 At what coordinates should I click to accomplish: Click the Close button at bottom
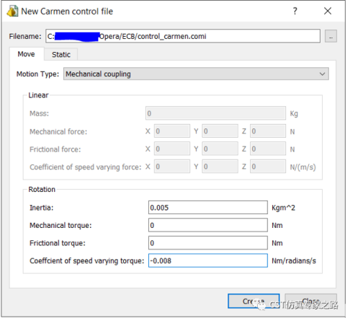pyautogui.click(x=311, y=301)
